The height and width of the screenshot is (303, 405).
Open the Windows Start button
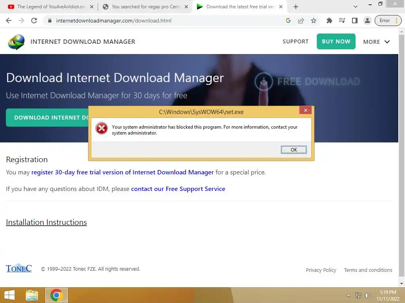point(9,295)
